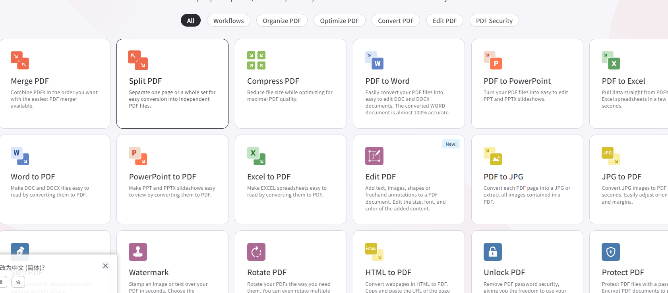The height and width of the screenshot is (293, 668).
Task: Choose the Unlock PDF padlock icon
Action: 493,252
